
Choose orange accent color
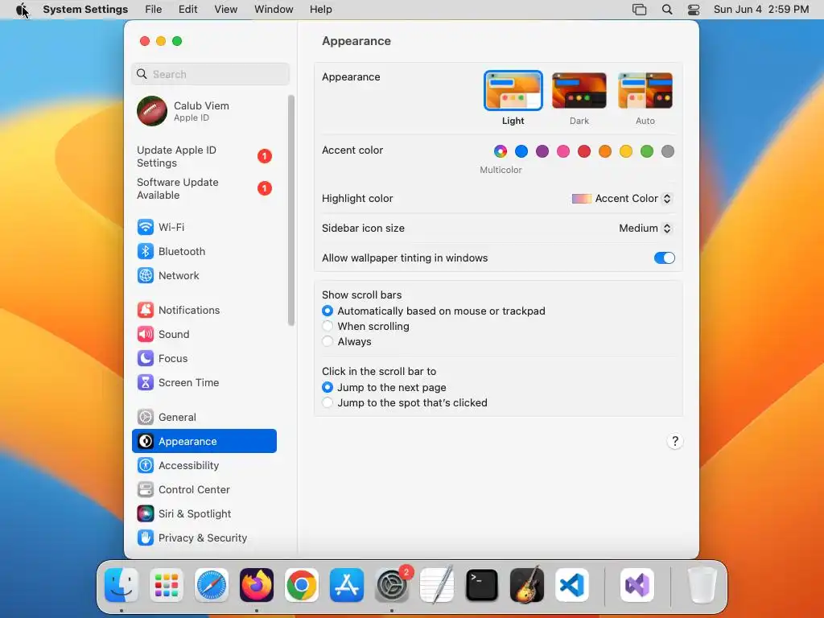coord(605,151)
